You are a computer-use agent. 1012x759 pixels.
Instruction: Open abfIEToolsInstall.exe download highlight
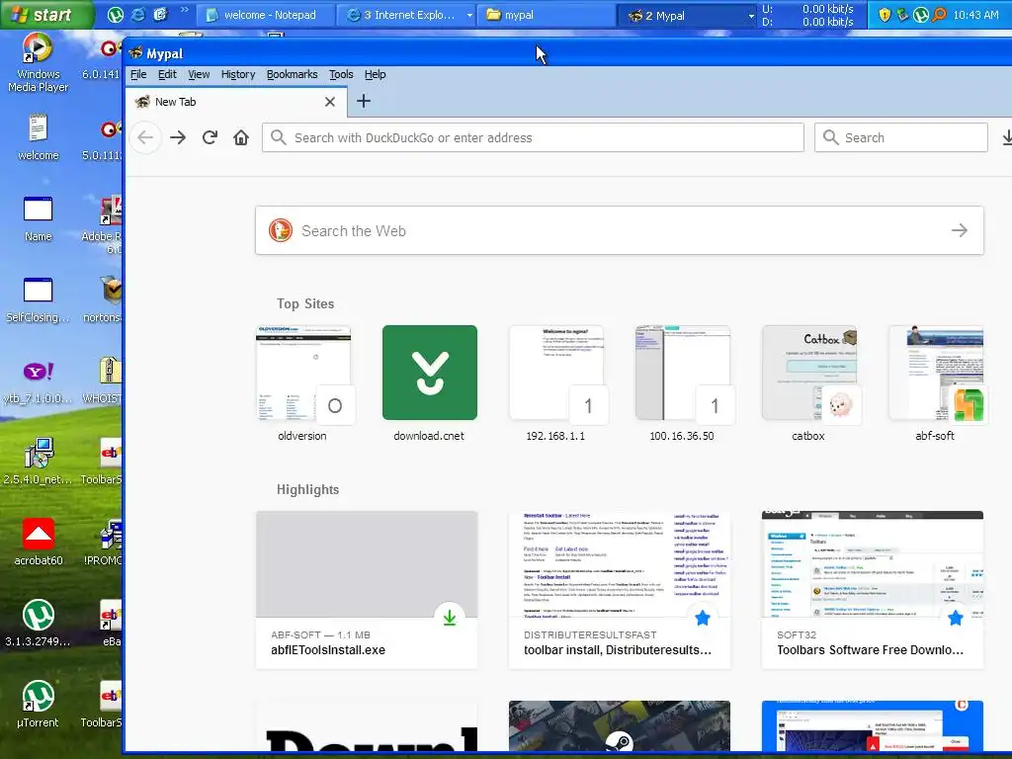pyautogui.click(x=367, y=590)
